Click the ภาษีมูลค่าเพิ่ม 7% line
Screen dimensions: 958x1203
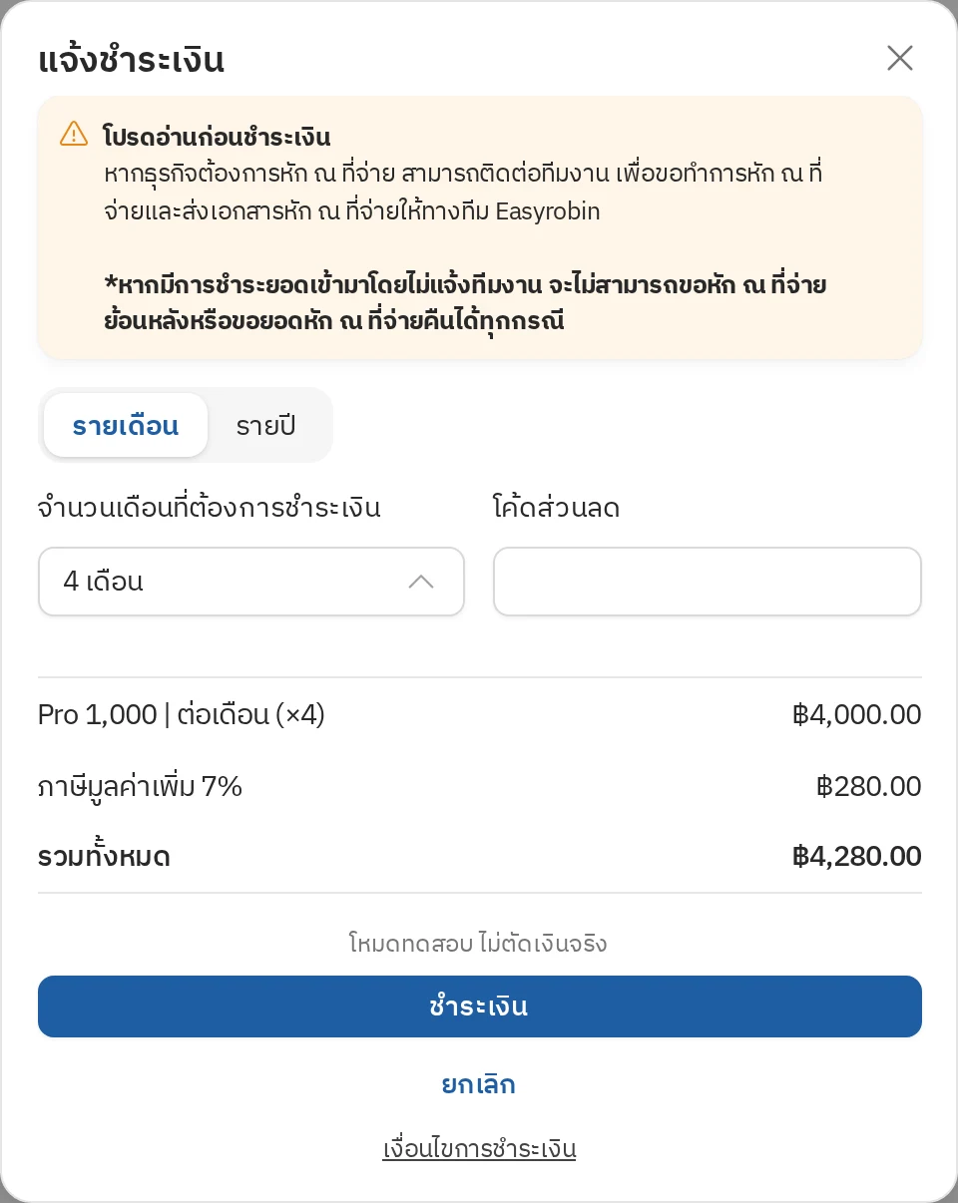141,787
